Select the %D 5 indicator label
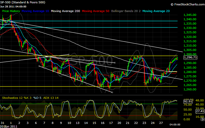 [x=37, y=98]
